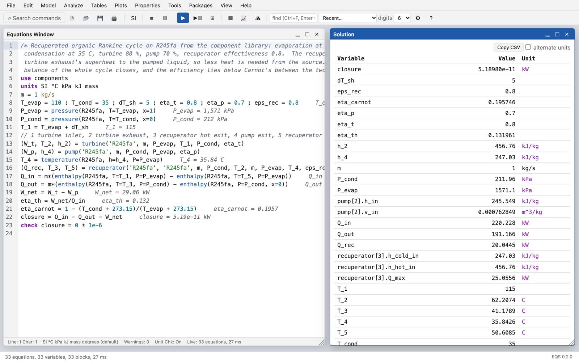Open the File menu
This screenshot has width=579, height=362.
click(x=11, y=5)
